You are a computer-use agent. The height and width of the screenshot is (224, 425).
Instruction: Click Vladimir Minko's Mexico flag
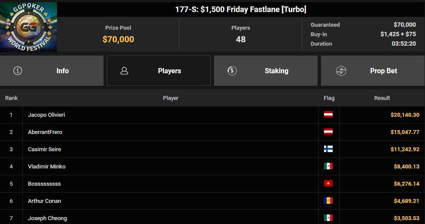coord(328,166)
